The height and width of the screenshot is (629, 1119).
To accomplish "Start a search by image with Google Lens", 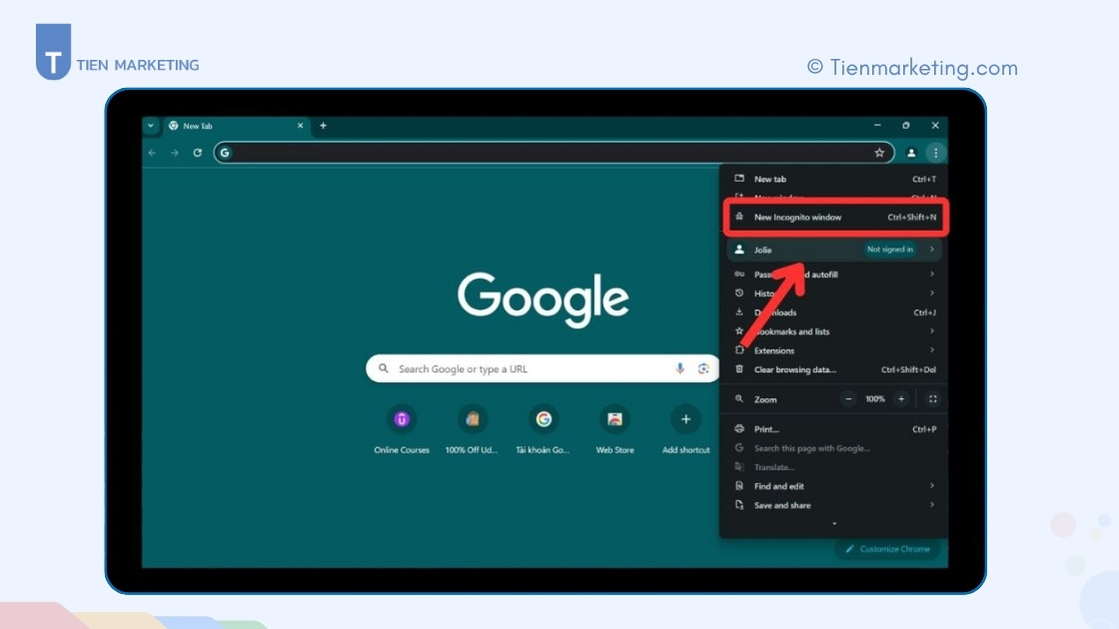I will tap(705, 368).
